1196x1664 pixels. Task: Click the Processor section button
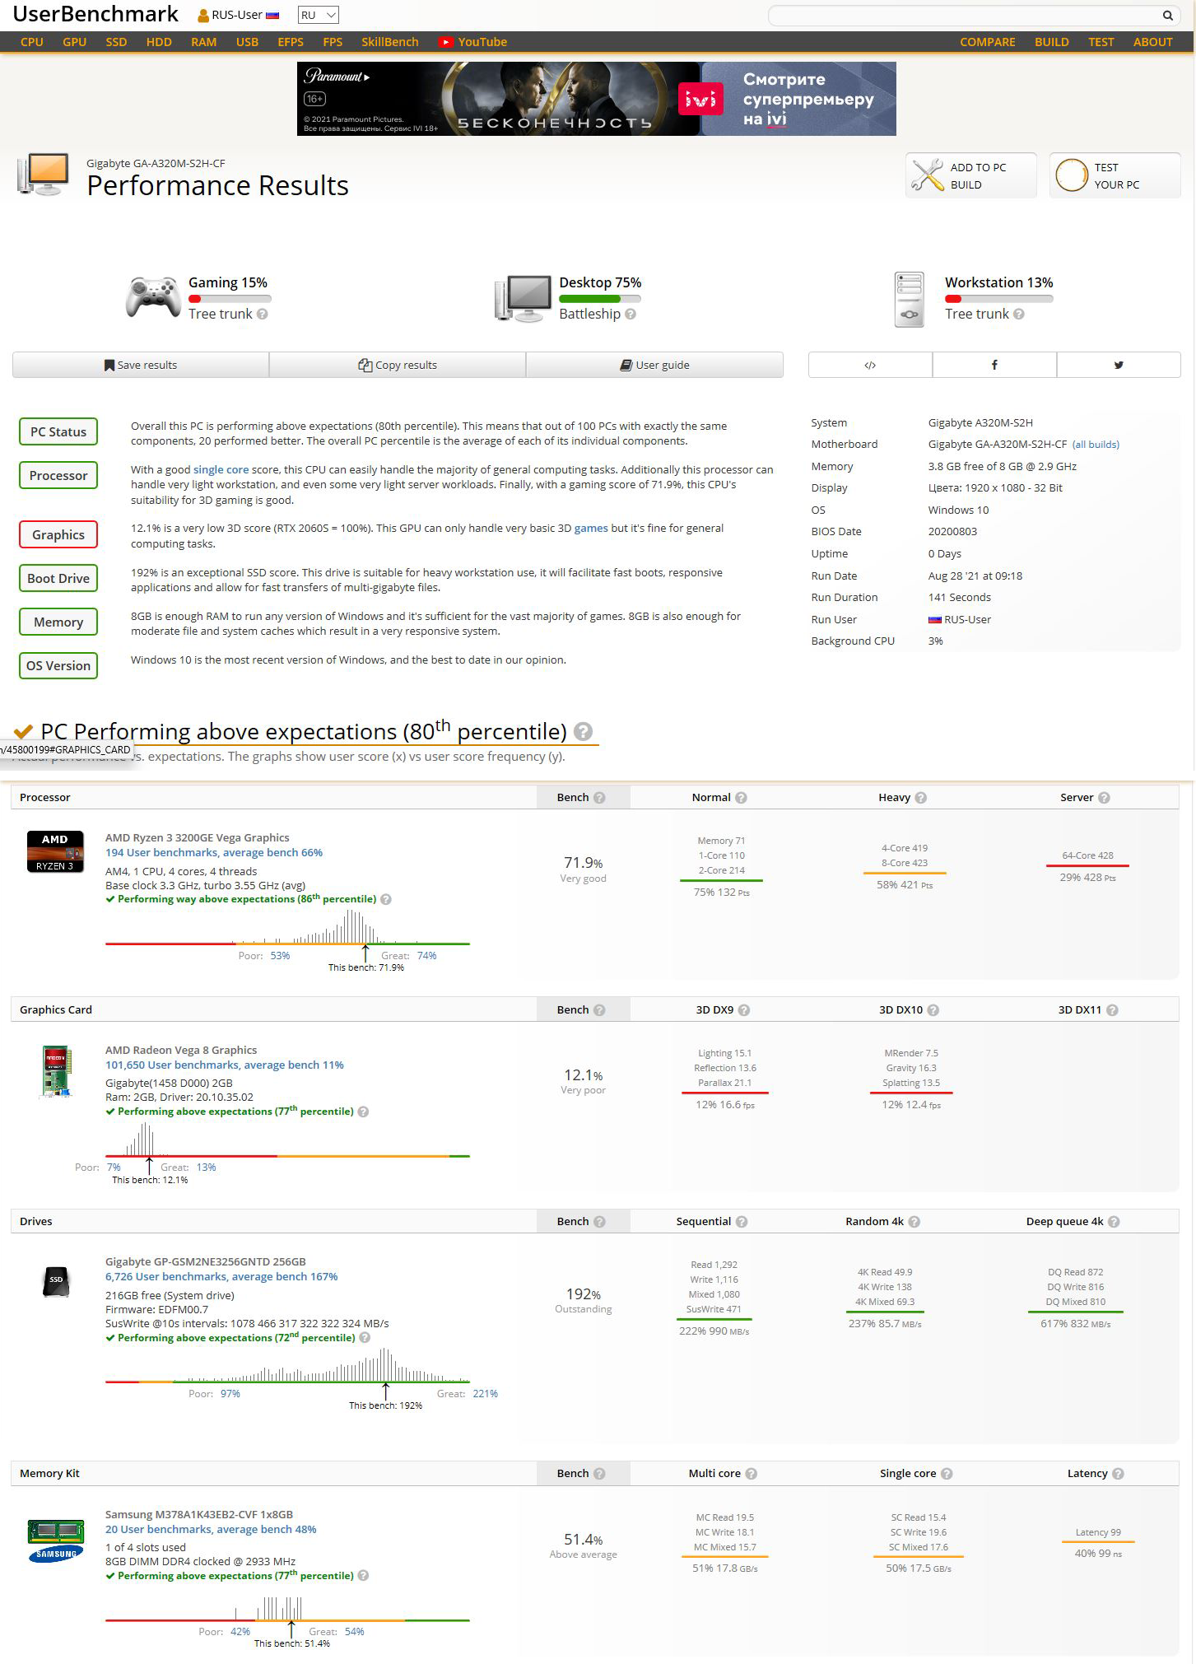click(x=58, y=475)
